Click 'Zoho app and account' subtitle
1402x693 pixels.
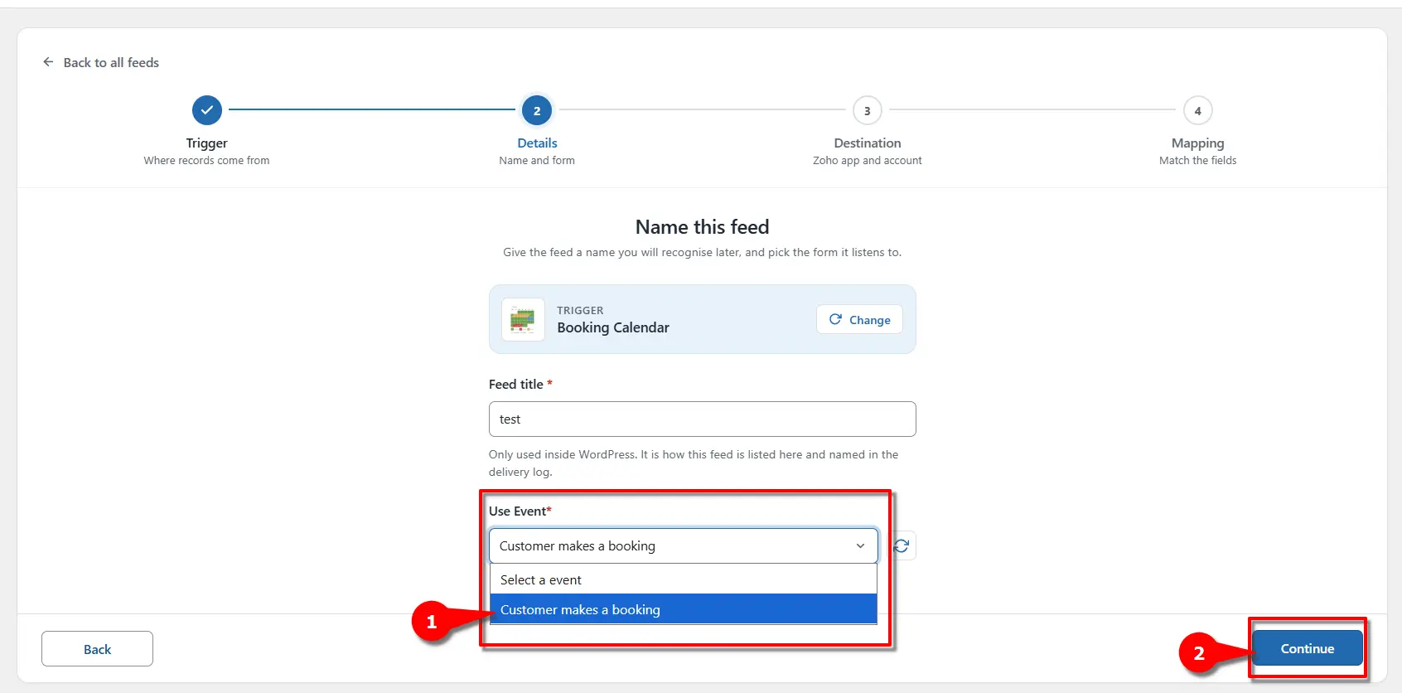click(x=868, y=161)
